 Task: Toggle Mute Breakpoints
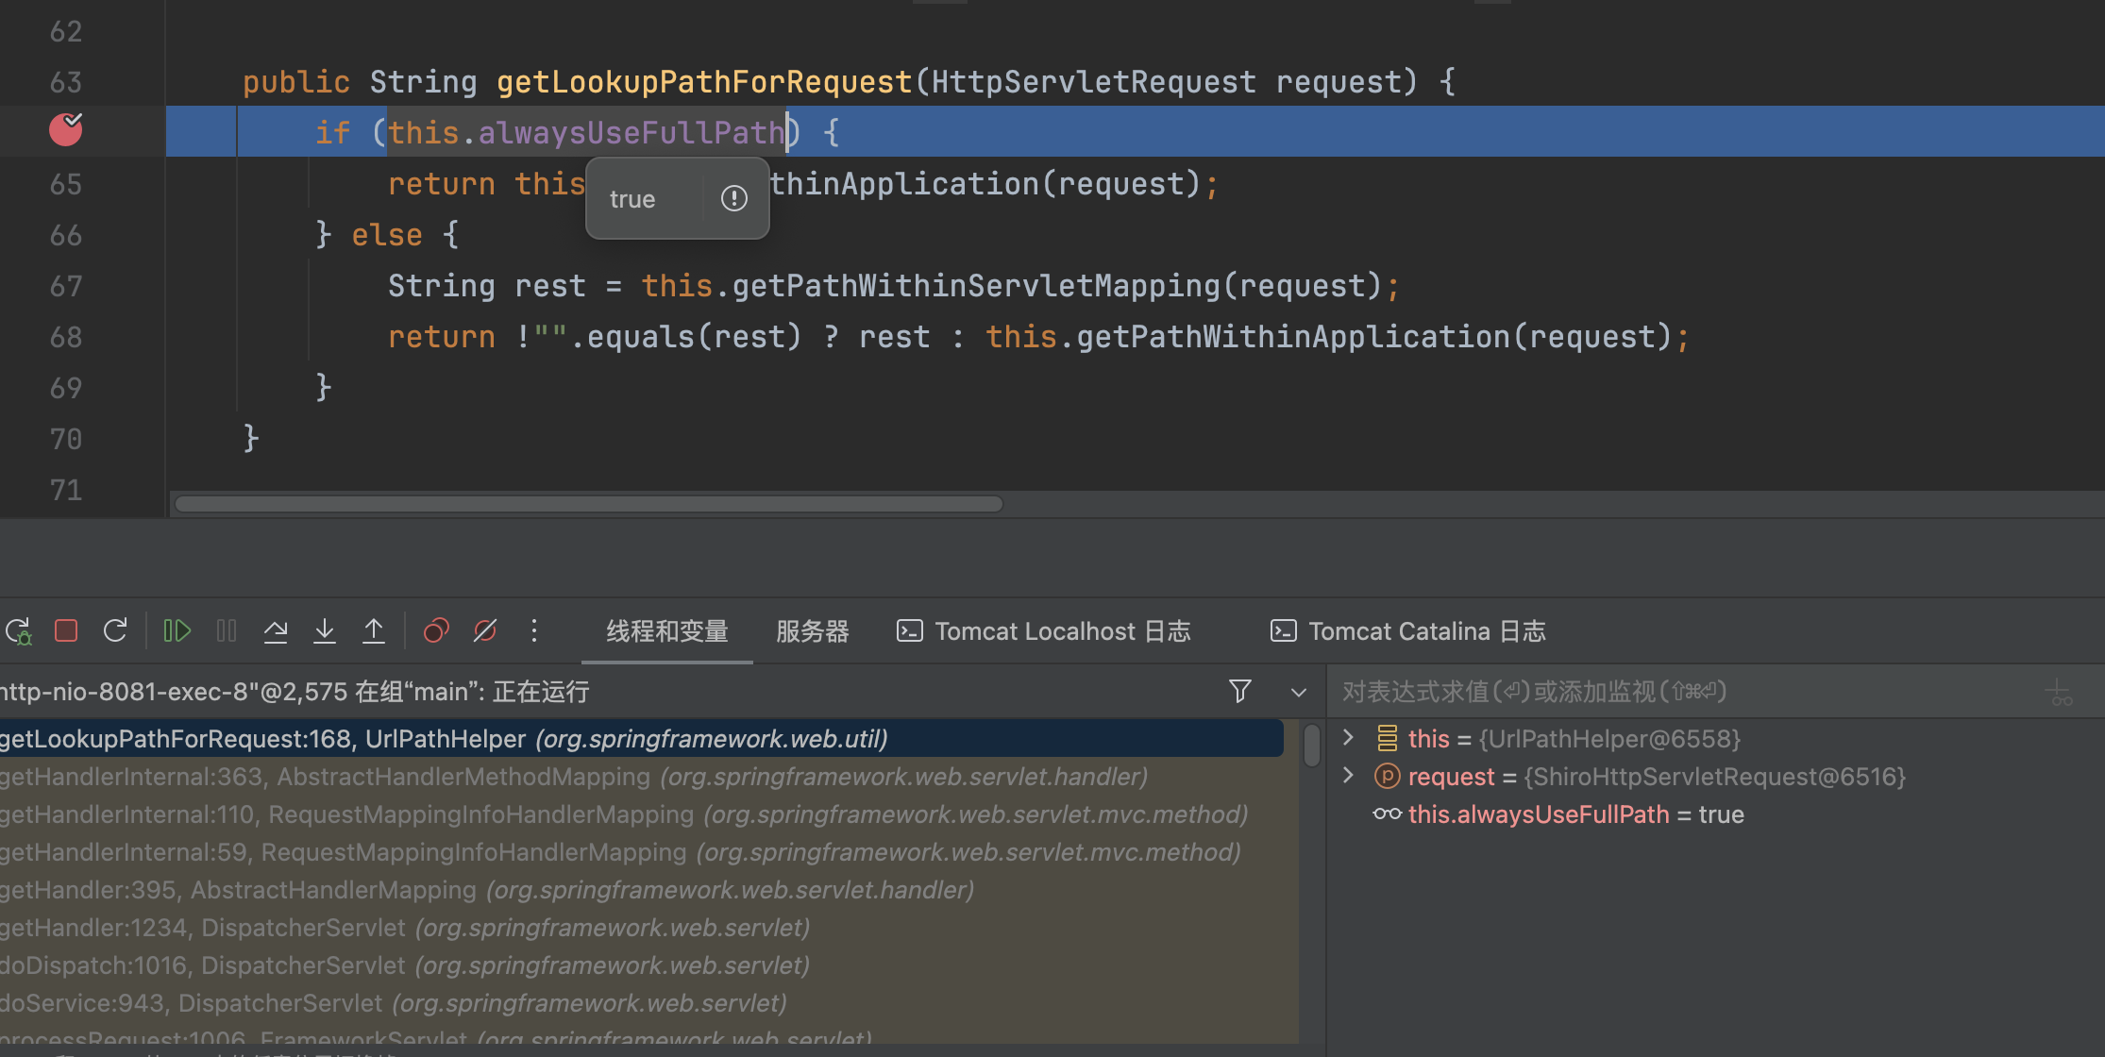[x=485, y=630]
